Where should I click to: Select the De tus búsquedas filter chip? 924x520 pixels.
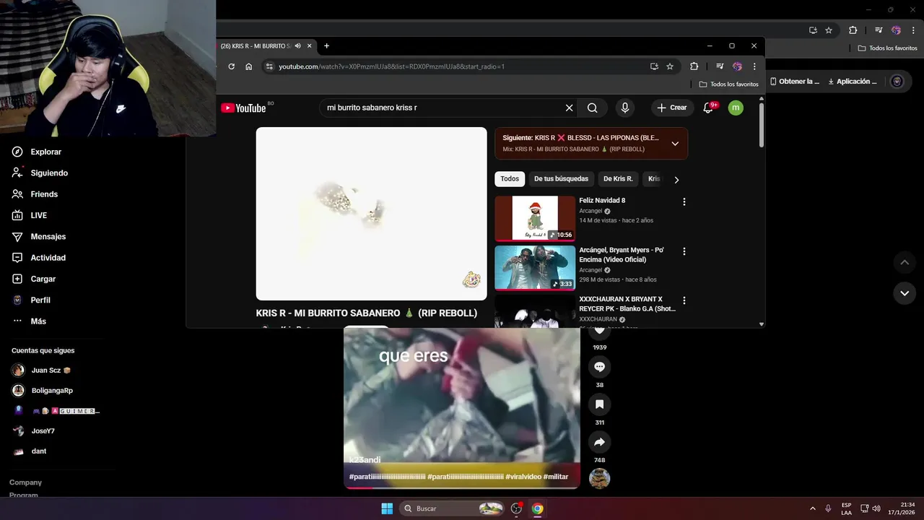(x=561, y=178)
